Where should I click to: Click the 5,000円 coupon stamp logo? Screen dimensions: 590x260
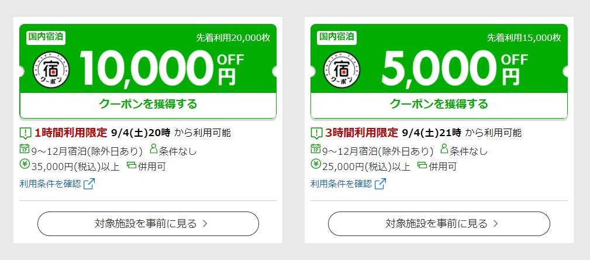[342, 70]
